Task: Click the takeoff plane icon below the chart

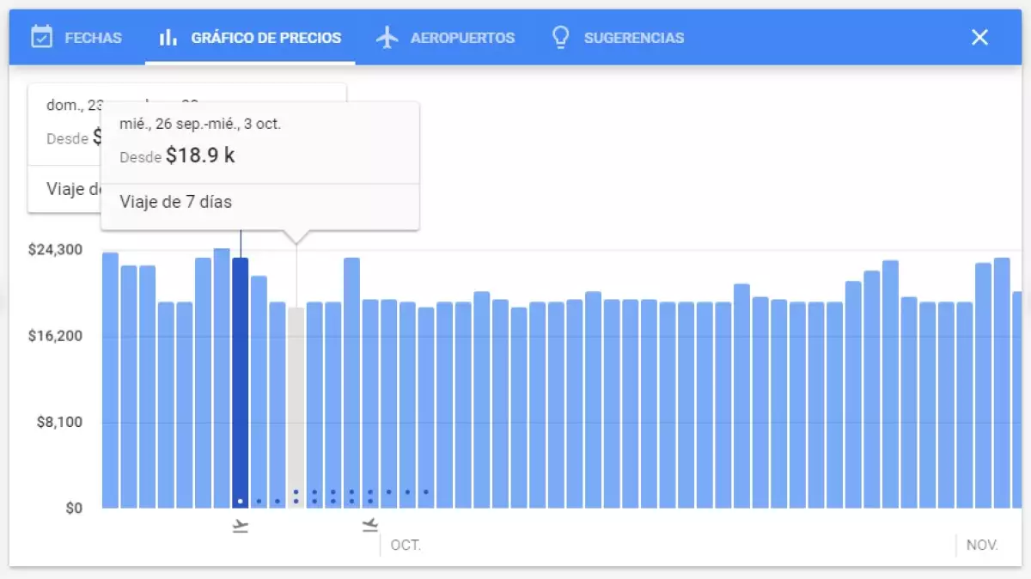Action: pyautogui.click(x=241, y=525)
